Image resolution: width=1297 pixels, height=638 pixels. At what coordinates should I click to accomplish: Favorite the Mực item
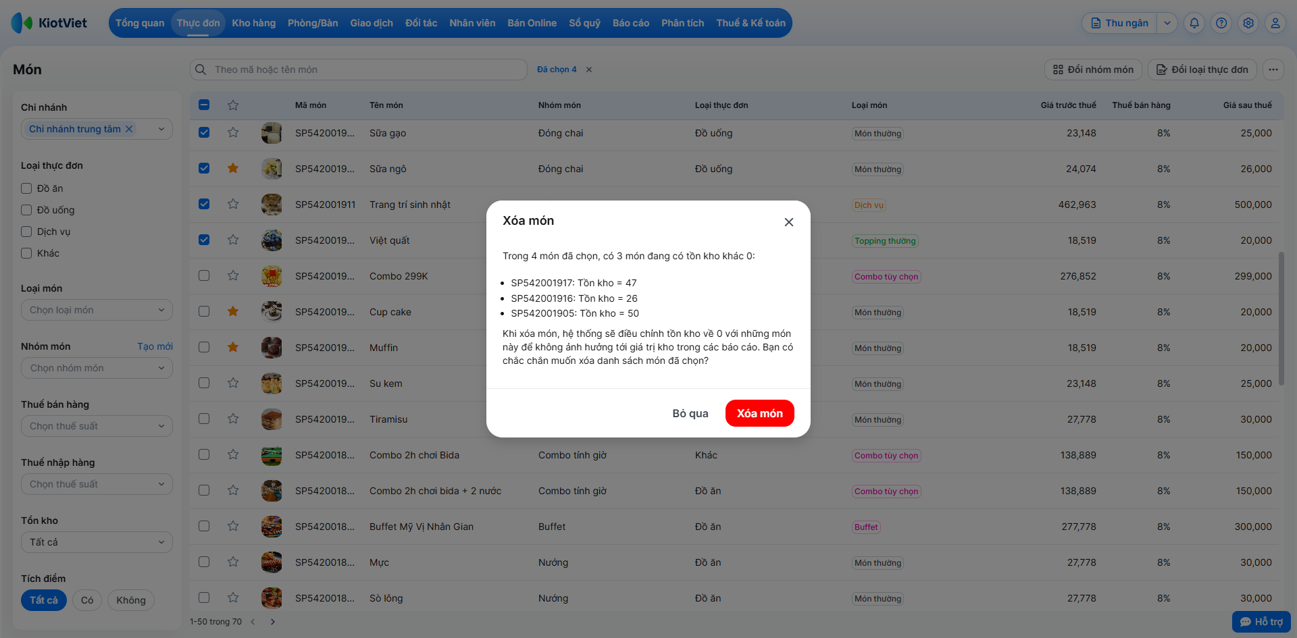pos(233,562)
